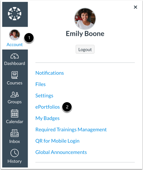
Task: Open the Files link
Action: click(41, 84)
